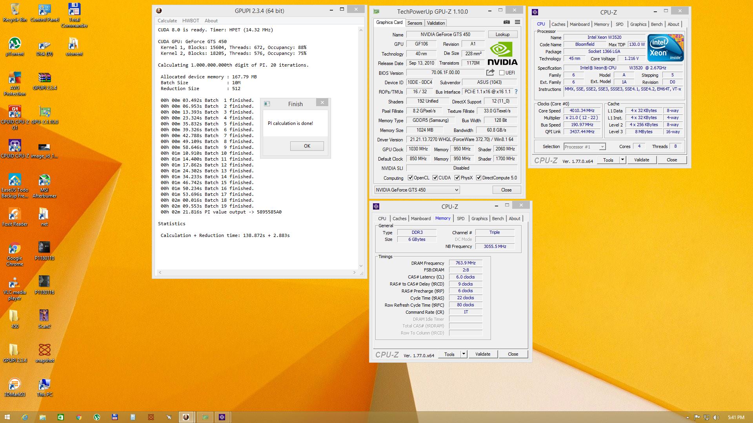This screenshot has width=753, height=423.
Task: Open the Windows Start button
Action: 7,417
